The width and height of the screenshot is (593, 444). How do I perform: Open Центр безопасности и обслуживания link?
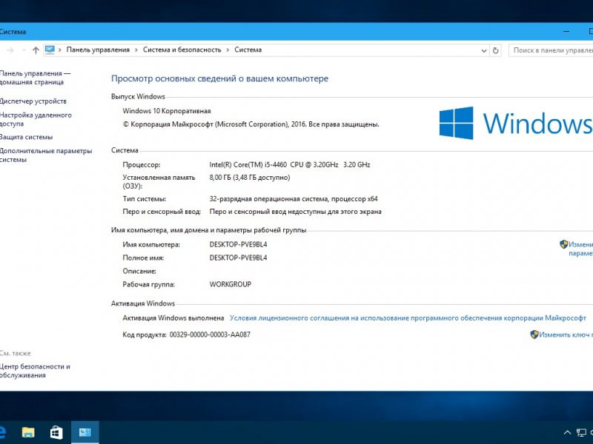tap(34, 371)
